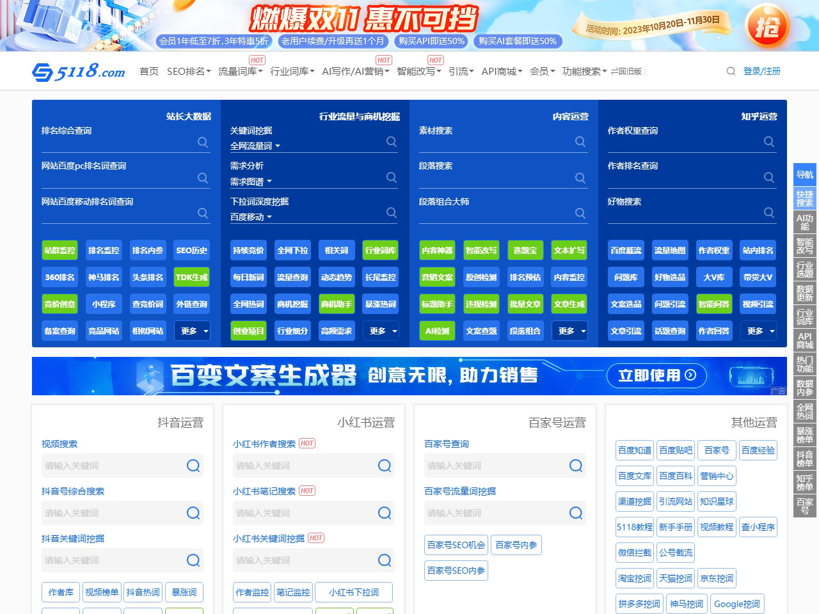Click the orange 抢 promo badge
The width and height of the screenshot is (819, 614).
coord(767,26)
